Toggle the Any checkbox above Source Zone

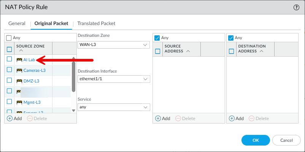point(9,38)
